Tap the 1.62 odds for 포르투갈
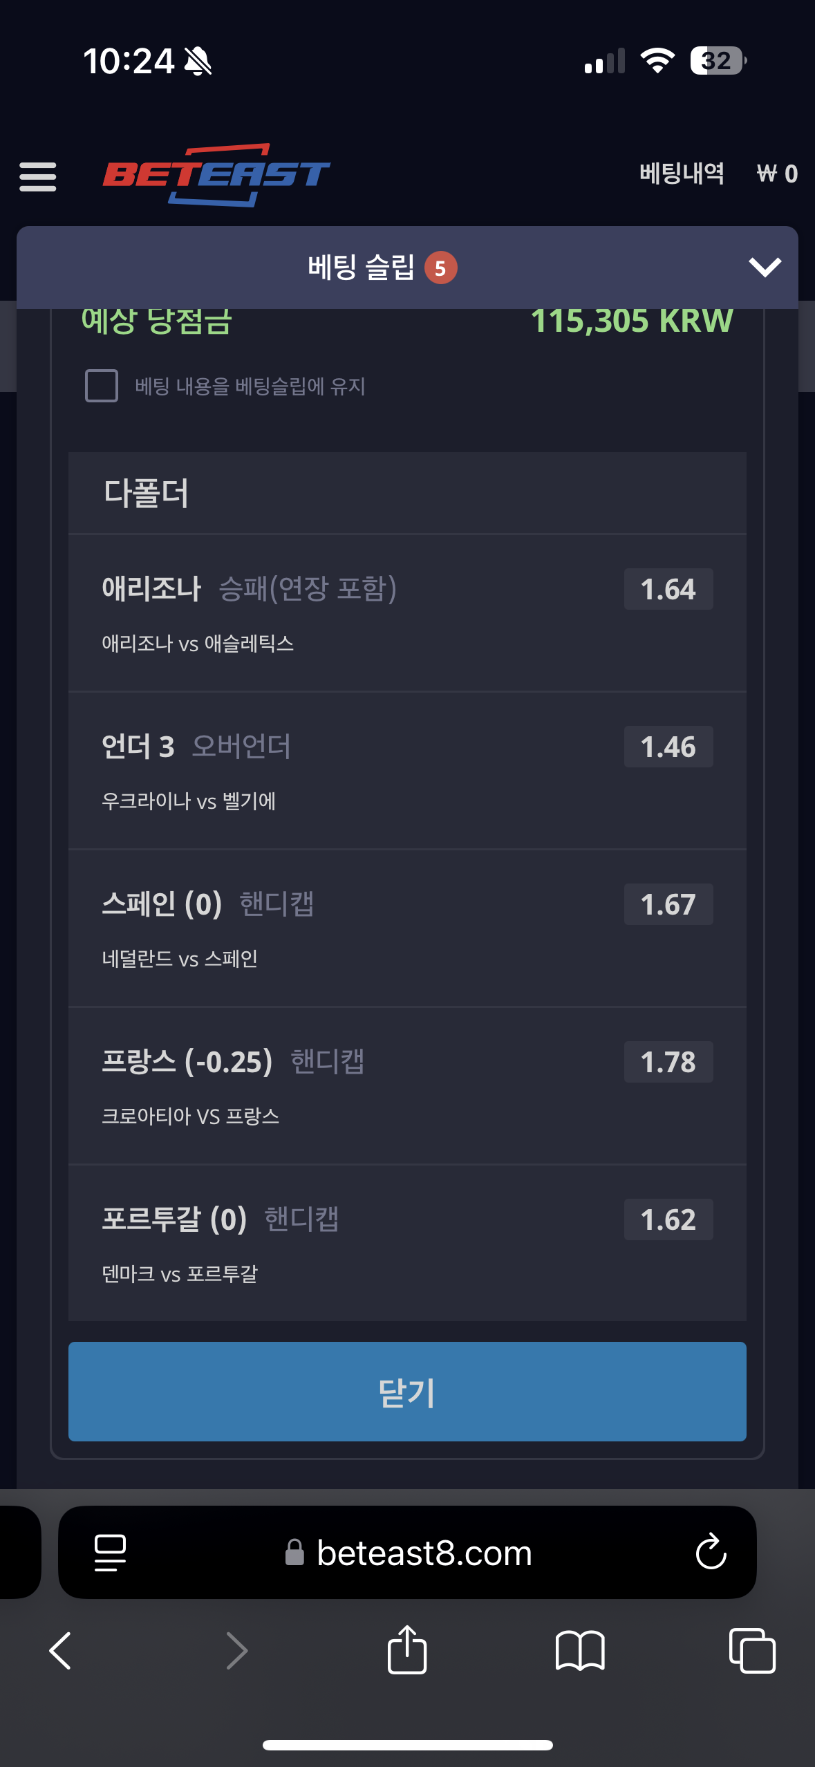Viewport: 815px width, 1767px height. 668,1220
